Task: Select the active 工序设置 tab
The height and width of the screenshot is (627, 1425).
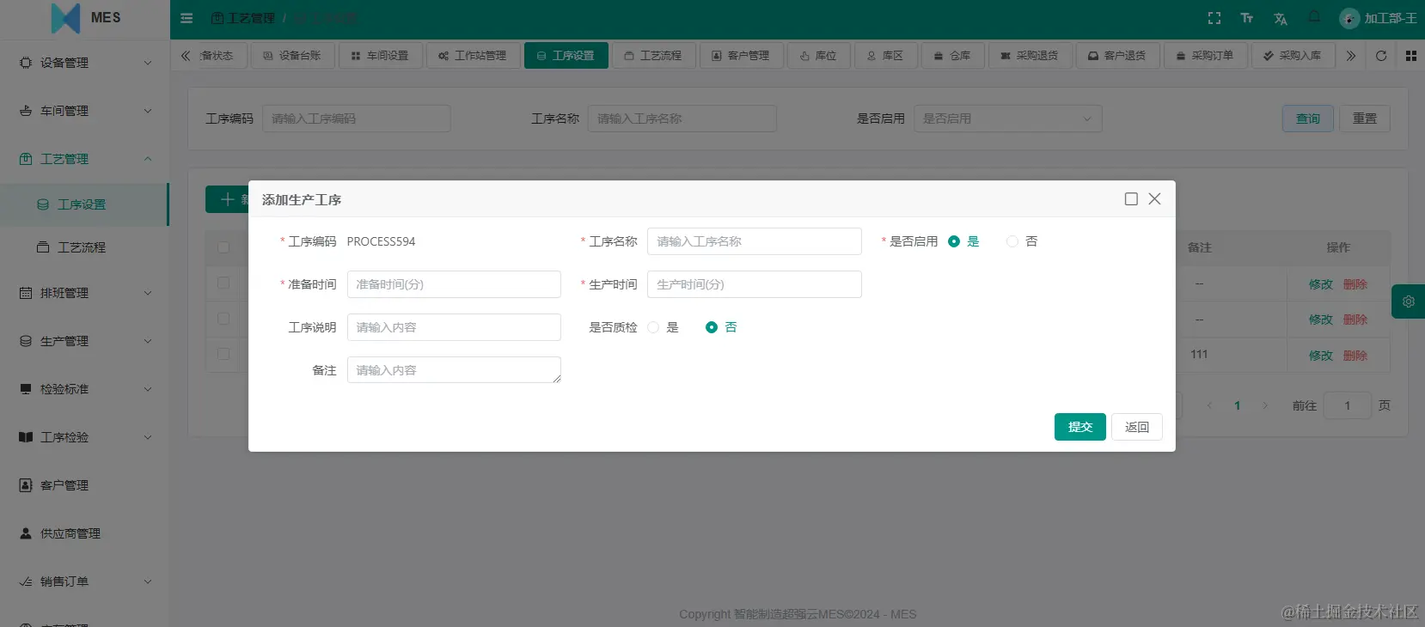Action: [566, 56]
